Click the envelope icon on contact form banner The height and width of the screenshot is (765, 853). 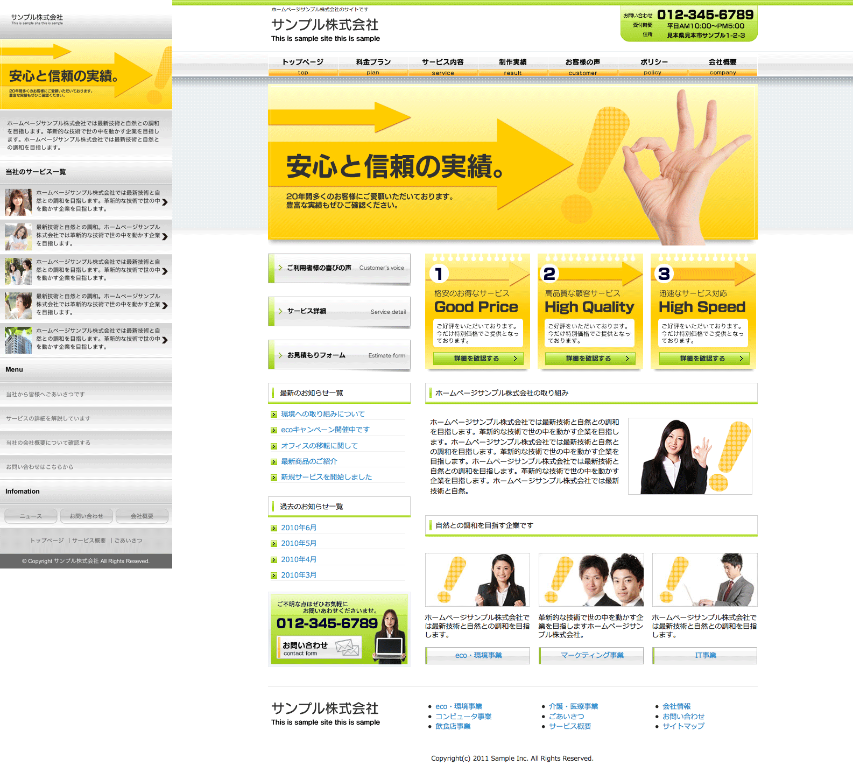[347, 647]
